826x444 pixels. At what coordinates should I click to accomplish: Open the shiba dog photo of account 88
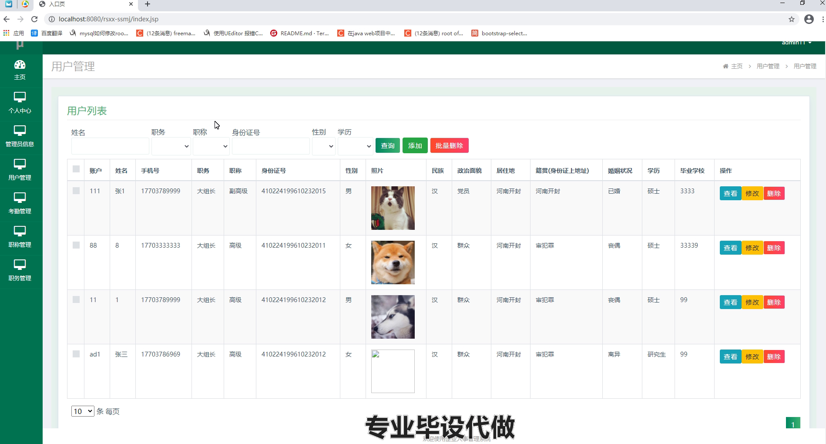[393, 262]
